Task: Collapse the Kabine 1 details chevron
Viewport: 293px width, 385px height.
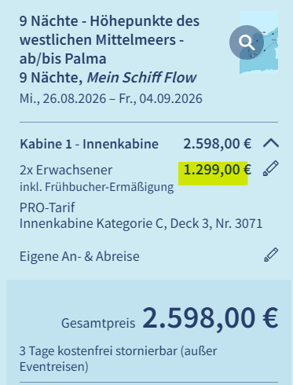Action: (x=271, y=144)
